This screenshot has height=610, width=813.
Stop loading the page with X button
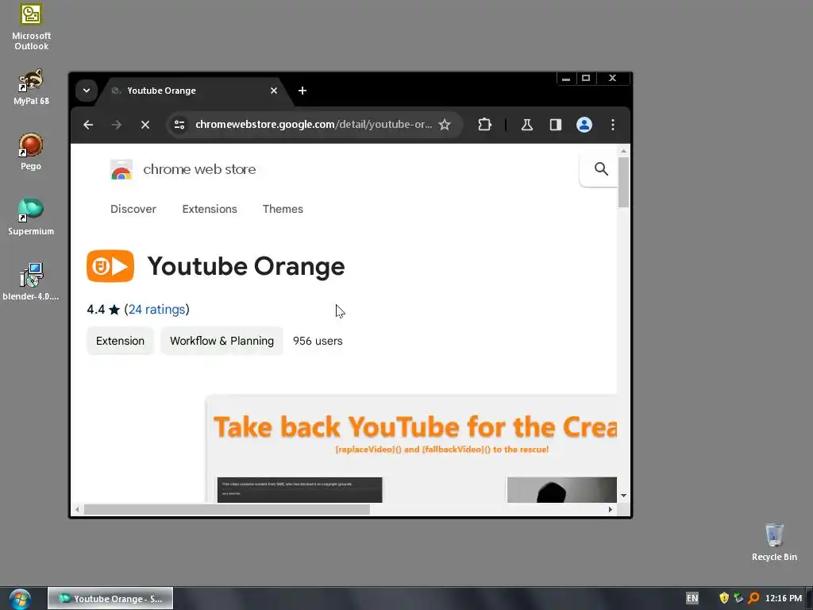coord(145,125)
